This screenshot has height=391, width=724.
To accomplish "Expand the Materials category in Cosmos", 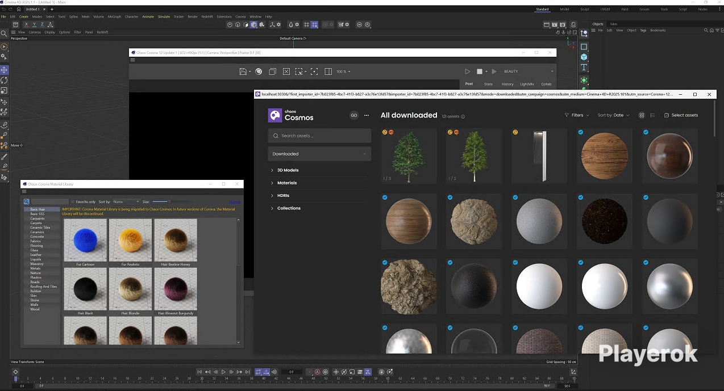I will pyautogui.click(x=286, y=183).
